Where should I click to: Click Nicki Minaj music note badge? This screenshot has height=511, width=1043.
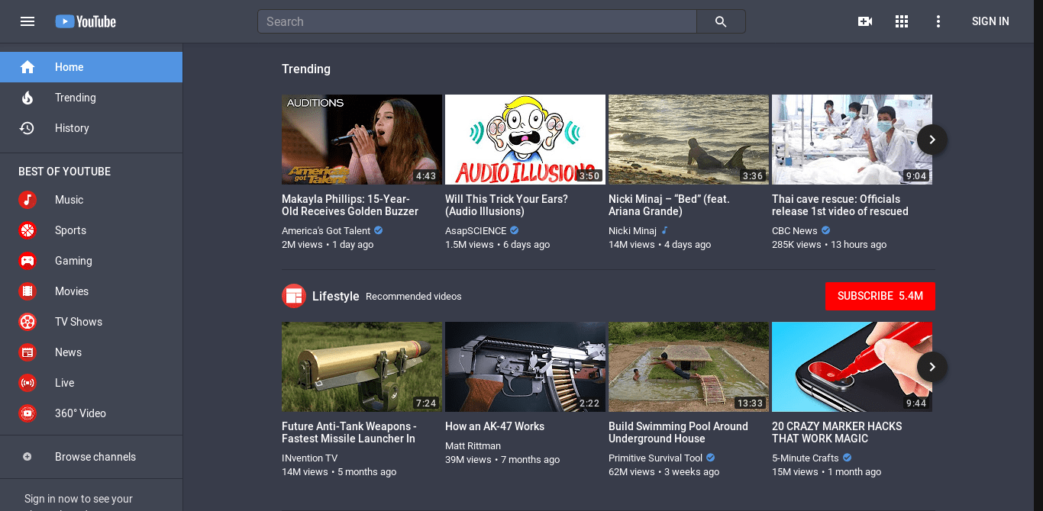coord(664,230)
